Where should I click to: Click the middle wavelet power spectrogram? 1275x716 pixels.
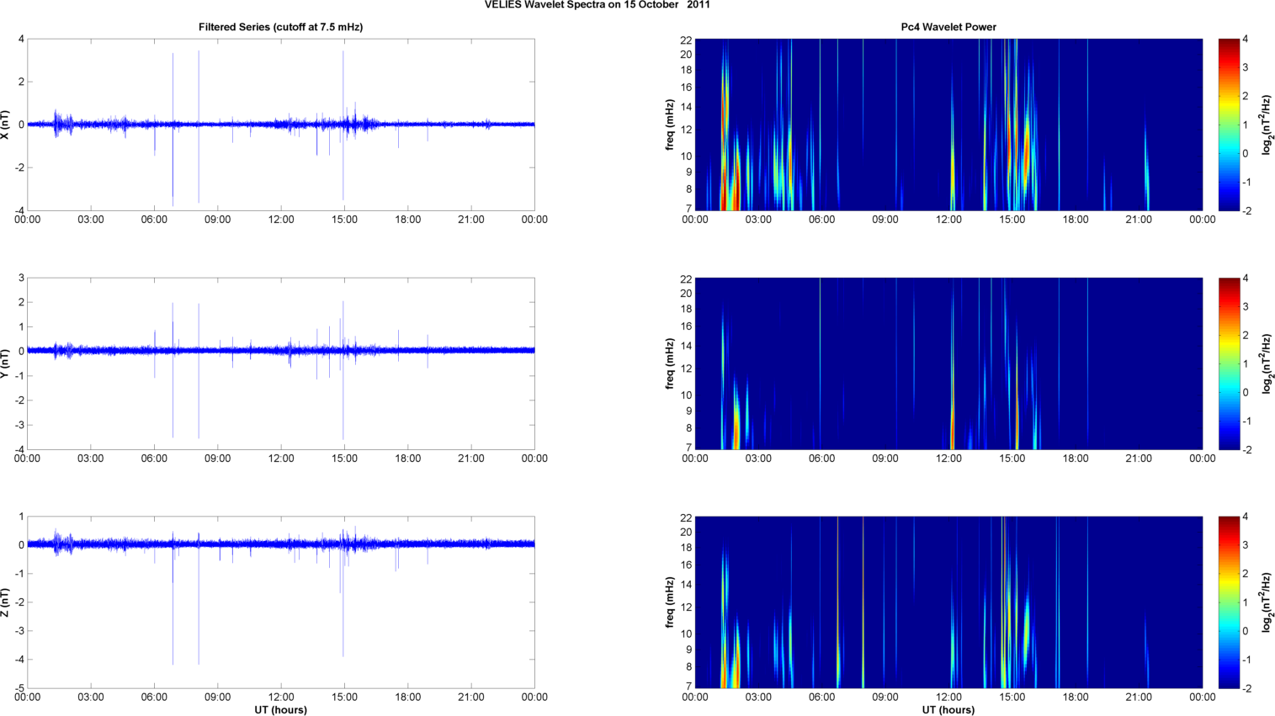click(x=948, y=363)
